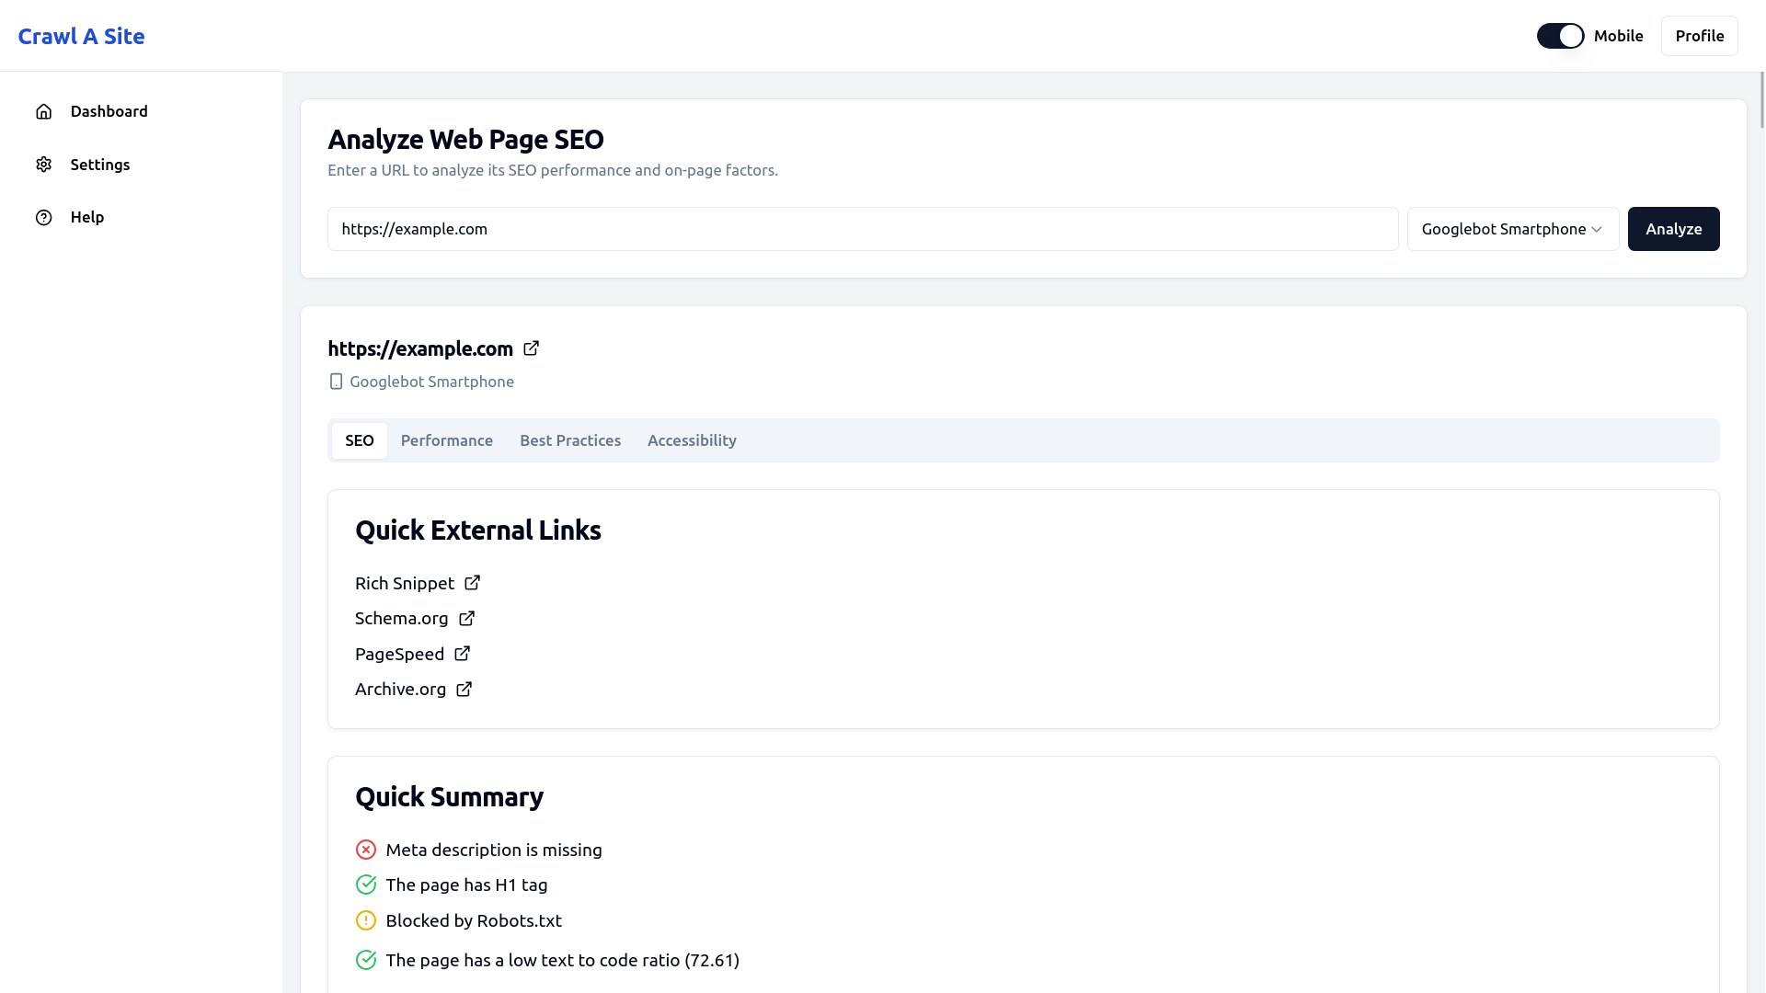Click the PageSpeed external link icon
Viewport: 1766px width, 993px height.
[462, 654]
